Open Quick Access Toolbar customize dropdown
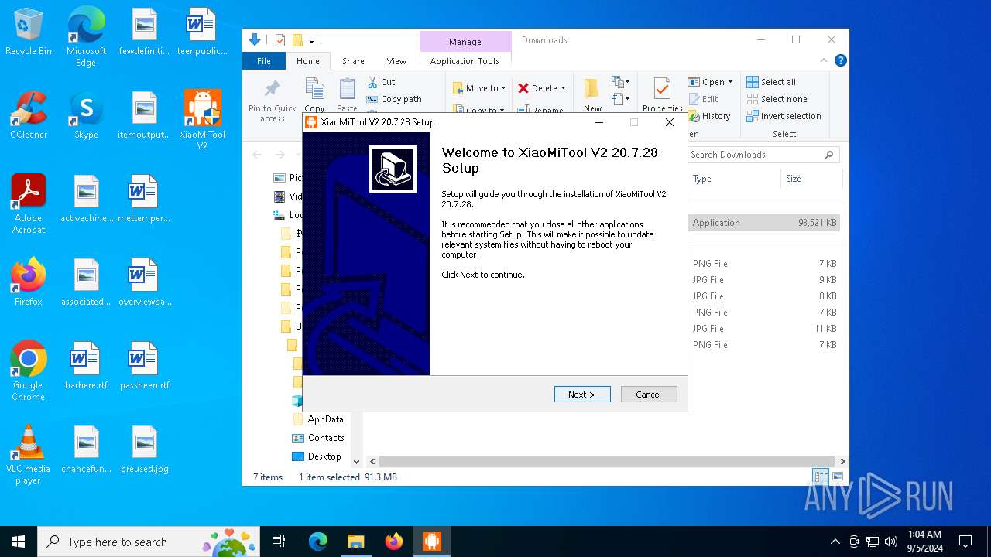Screen dimensions: 991x557 click(x=311, y=40)
